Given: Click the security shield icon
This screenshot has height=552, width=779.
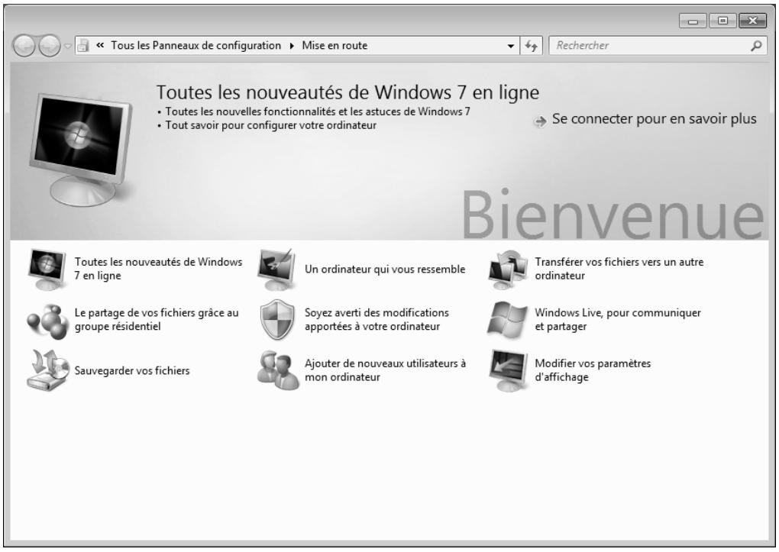Looking at the screenshot, I should tap(276, 319).
